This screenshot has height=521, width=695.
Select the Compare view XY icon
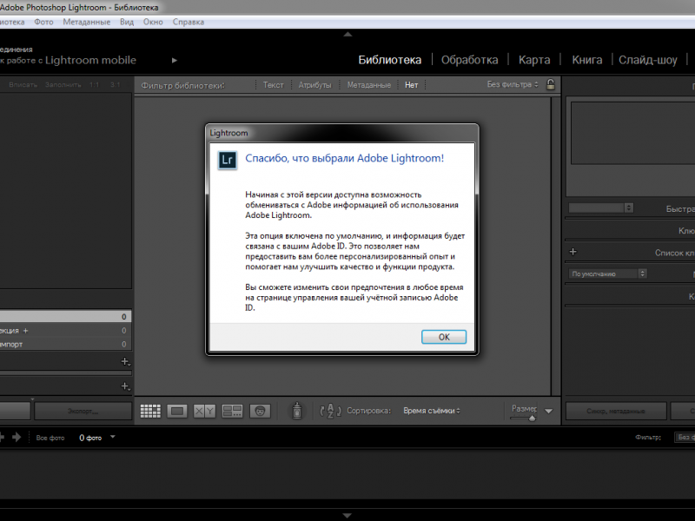pos(204,411)
